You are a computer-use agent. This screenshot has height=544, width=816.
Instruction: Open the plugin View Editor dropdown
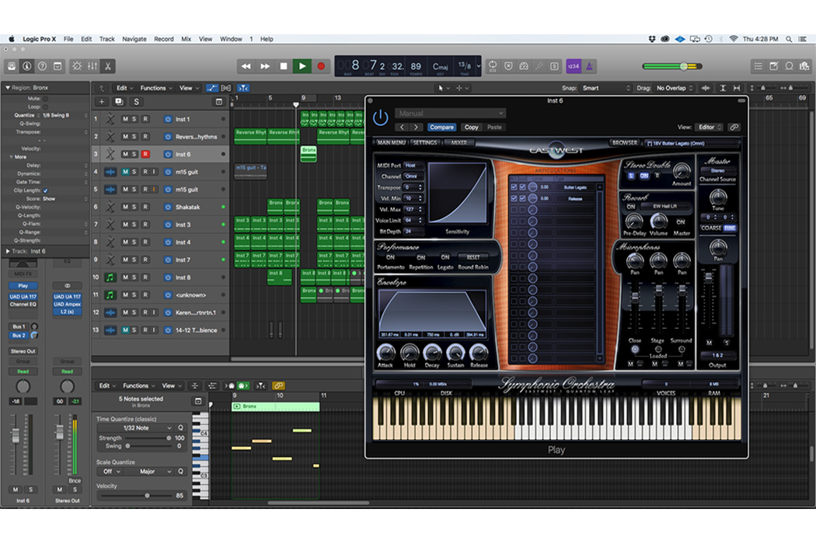(710, 127)
